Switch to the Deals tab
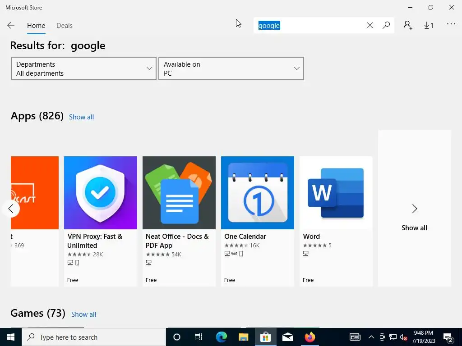Screen dimensions: 462x346 [65, 26]
